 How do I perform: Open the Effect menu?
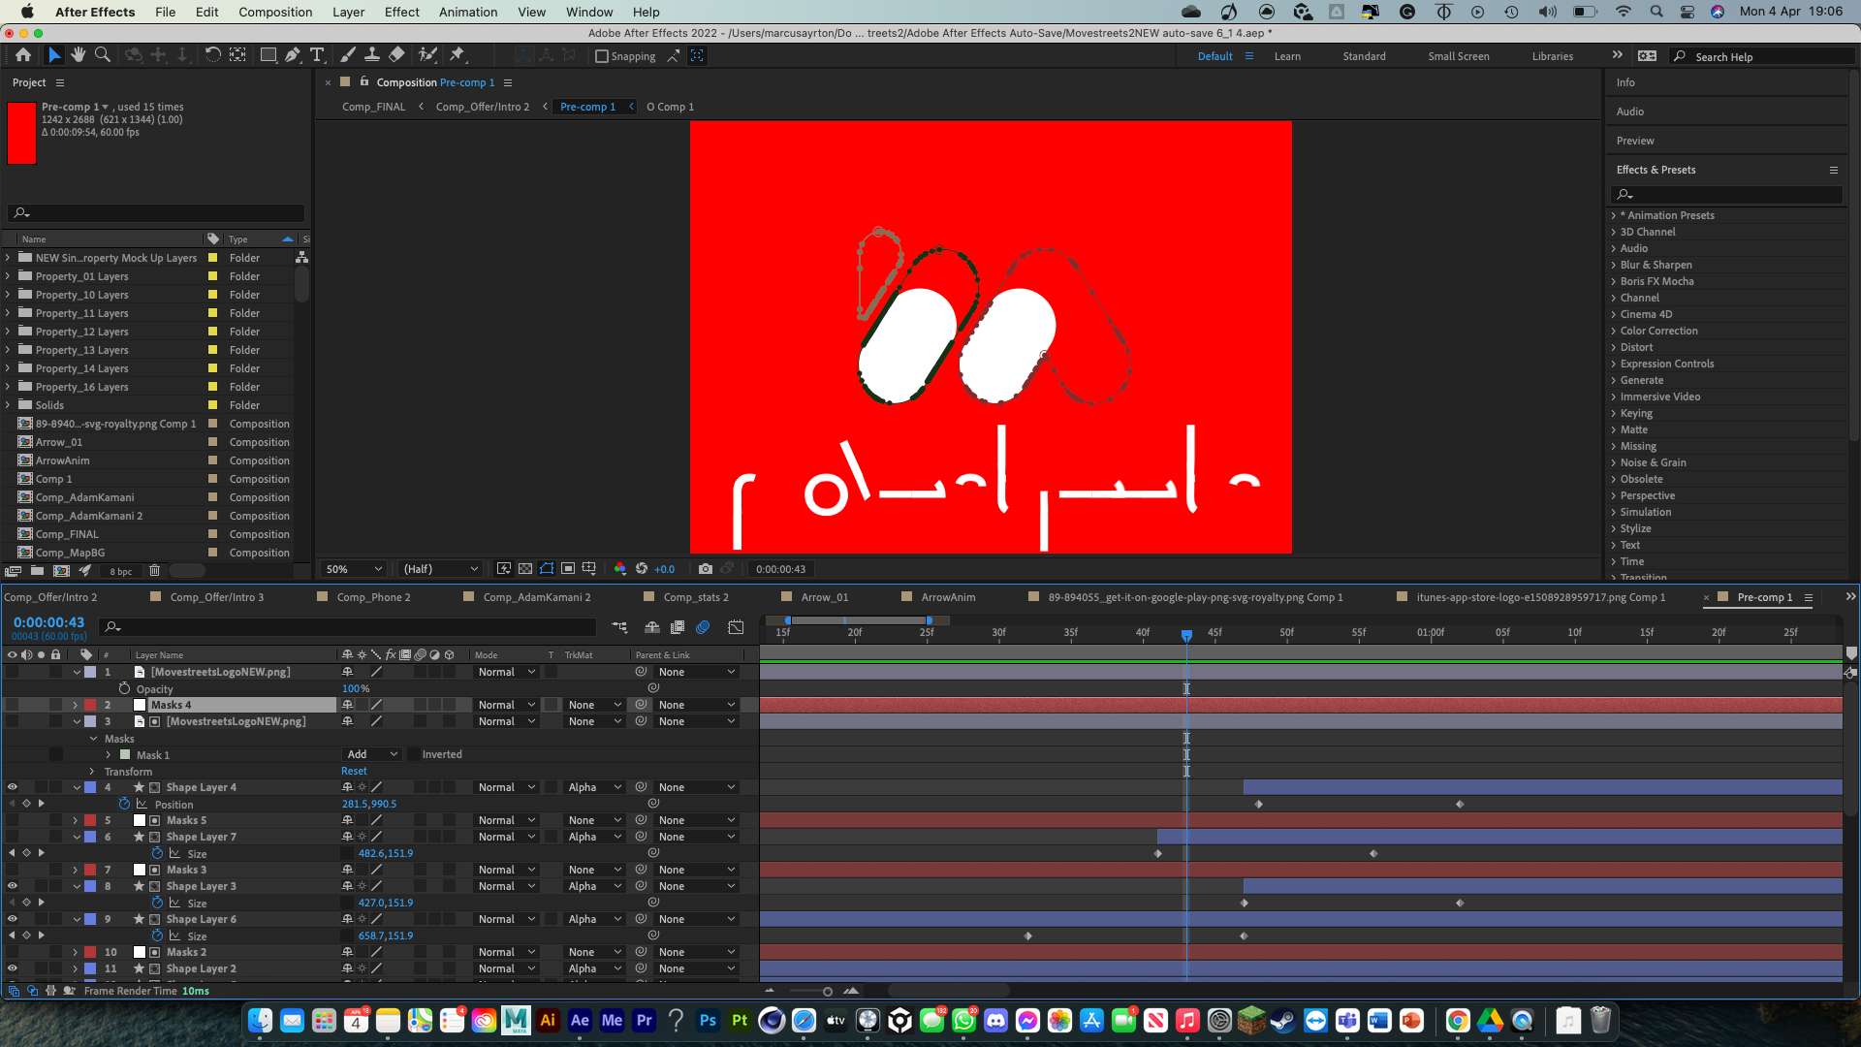[x=401, y=12]
